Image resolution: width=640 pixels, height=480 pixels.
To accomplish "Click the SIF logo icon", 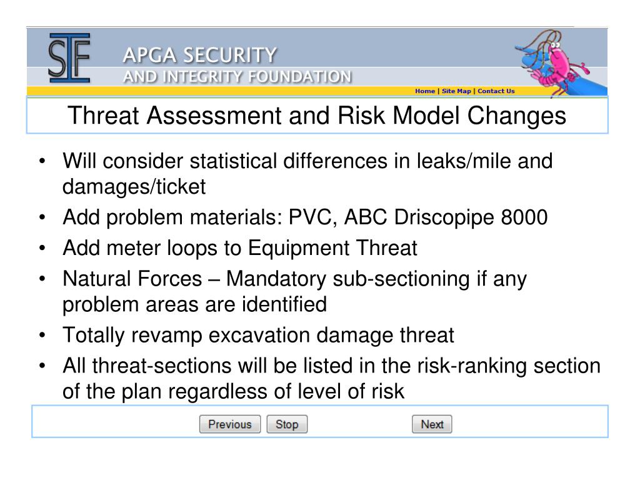I will (69, 58).
